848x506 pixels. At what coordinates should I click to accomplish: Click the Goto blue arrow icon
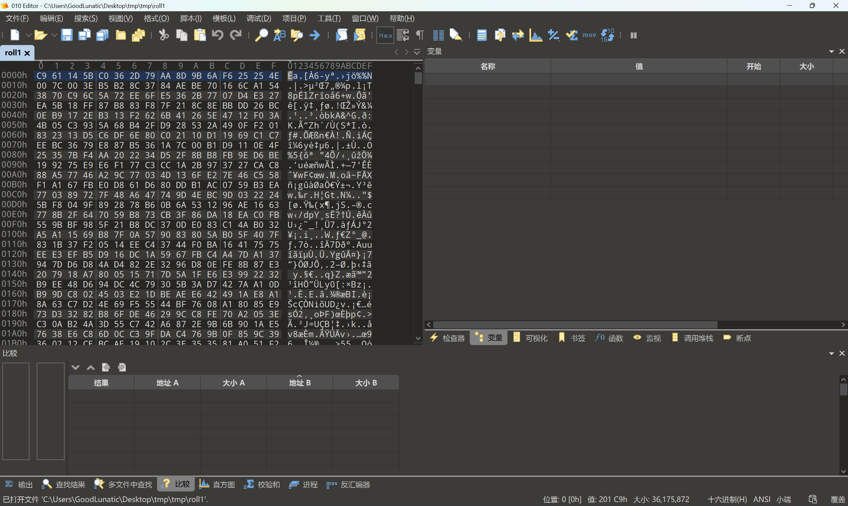pyautogui.click(x=315, y=35)
